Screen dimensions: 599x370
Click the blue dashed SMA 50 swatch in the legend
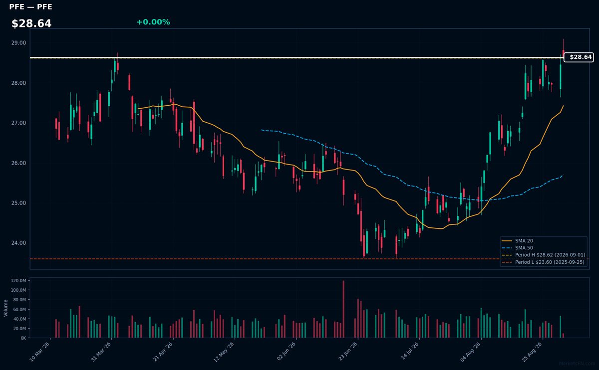coord(508,248)
